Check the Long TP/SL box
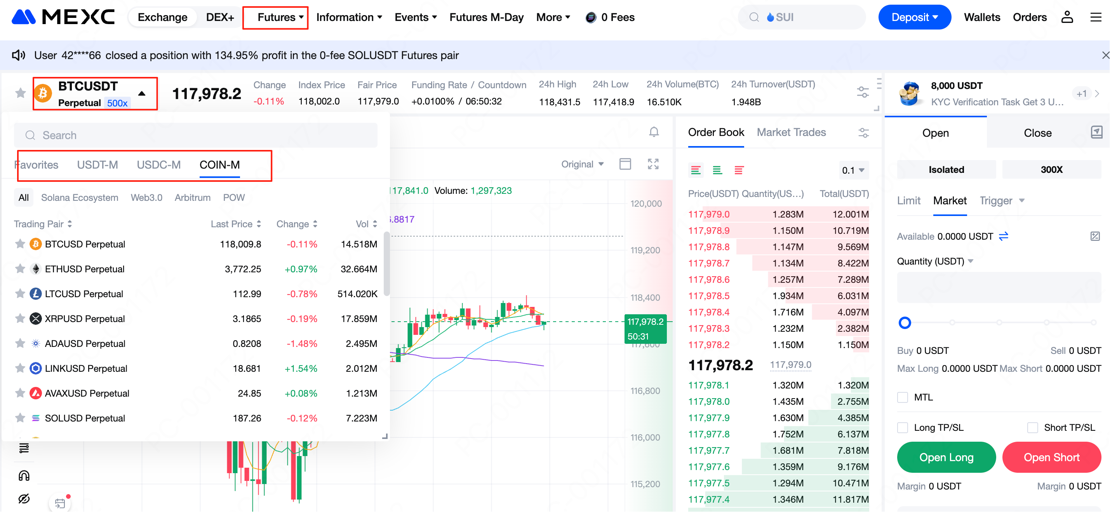 pos(902,428)
